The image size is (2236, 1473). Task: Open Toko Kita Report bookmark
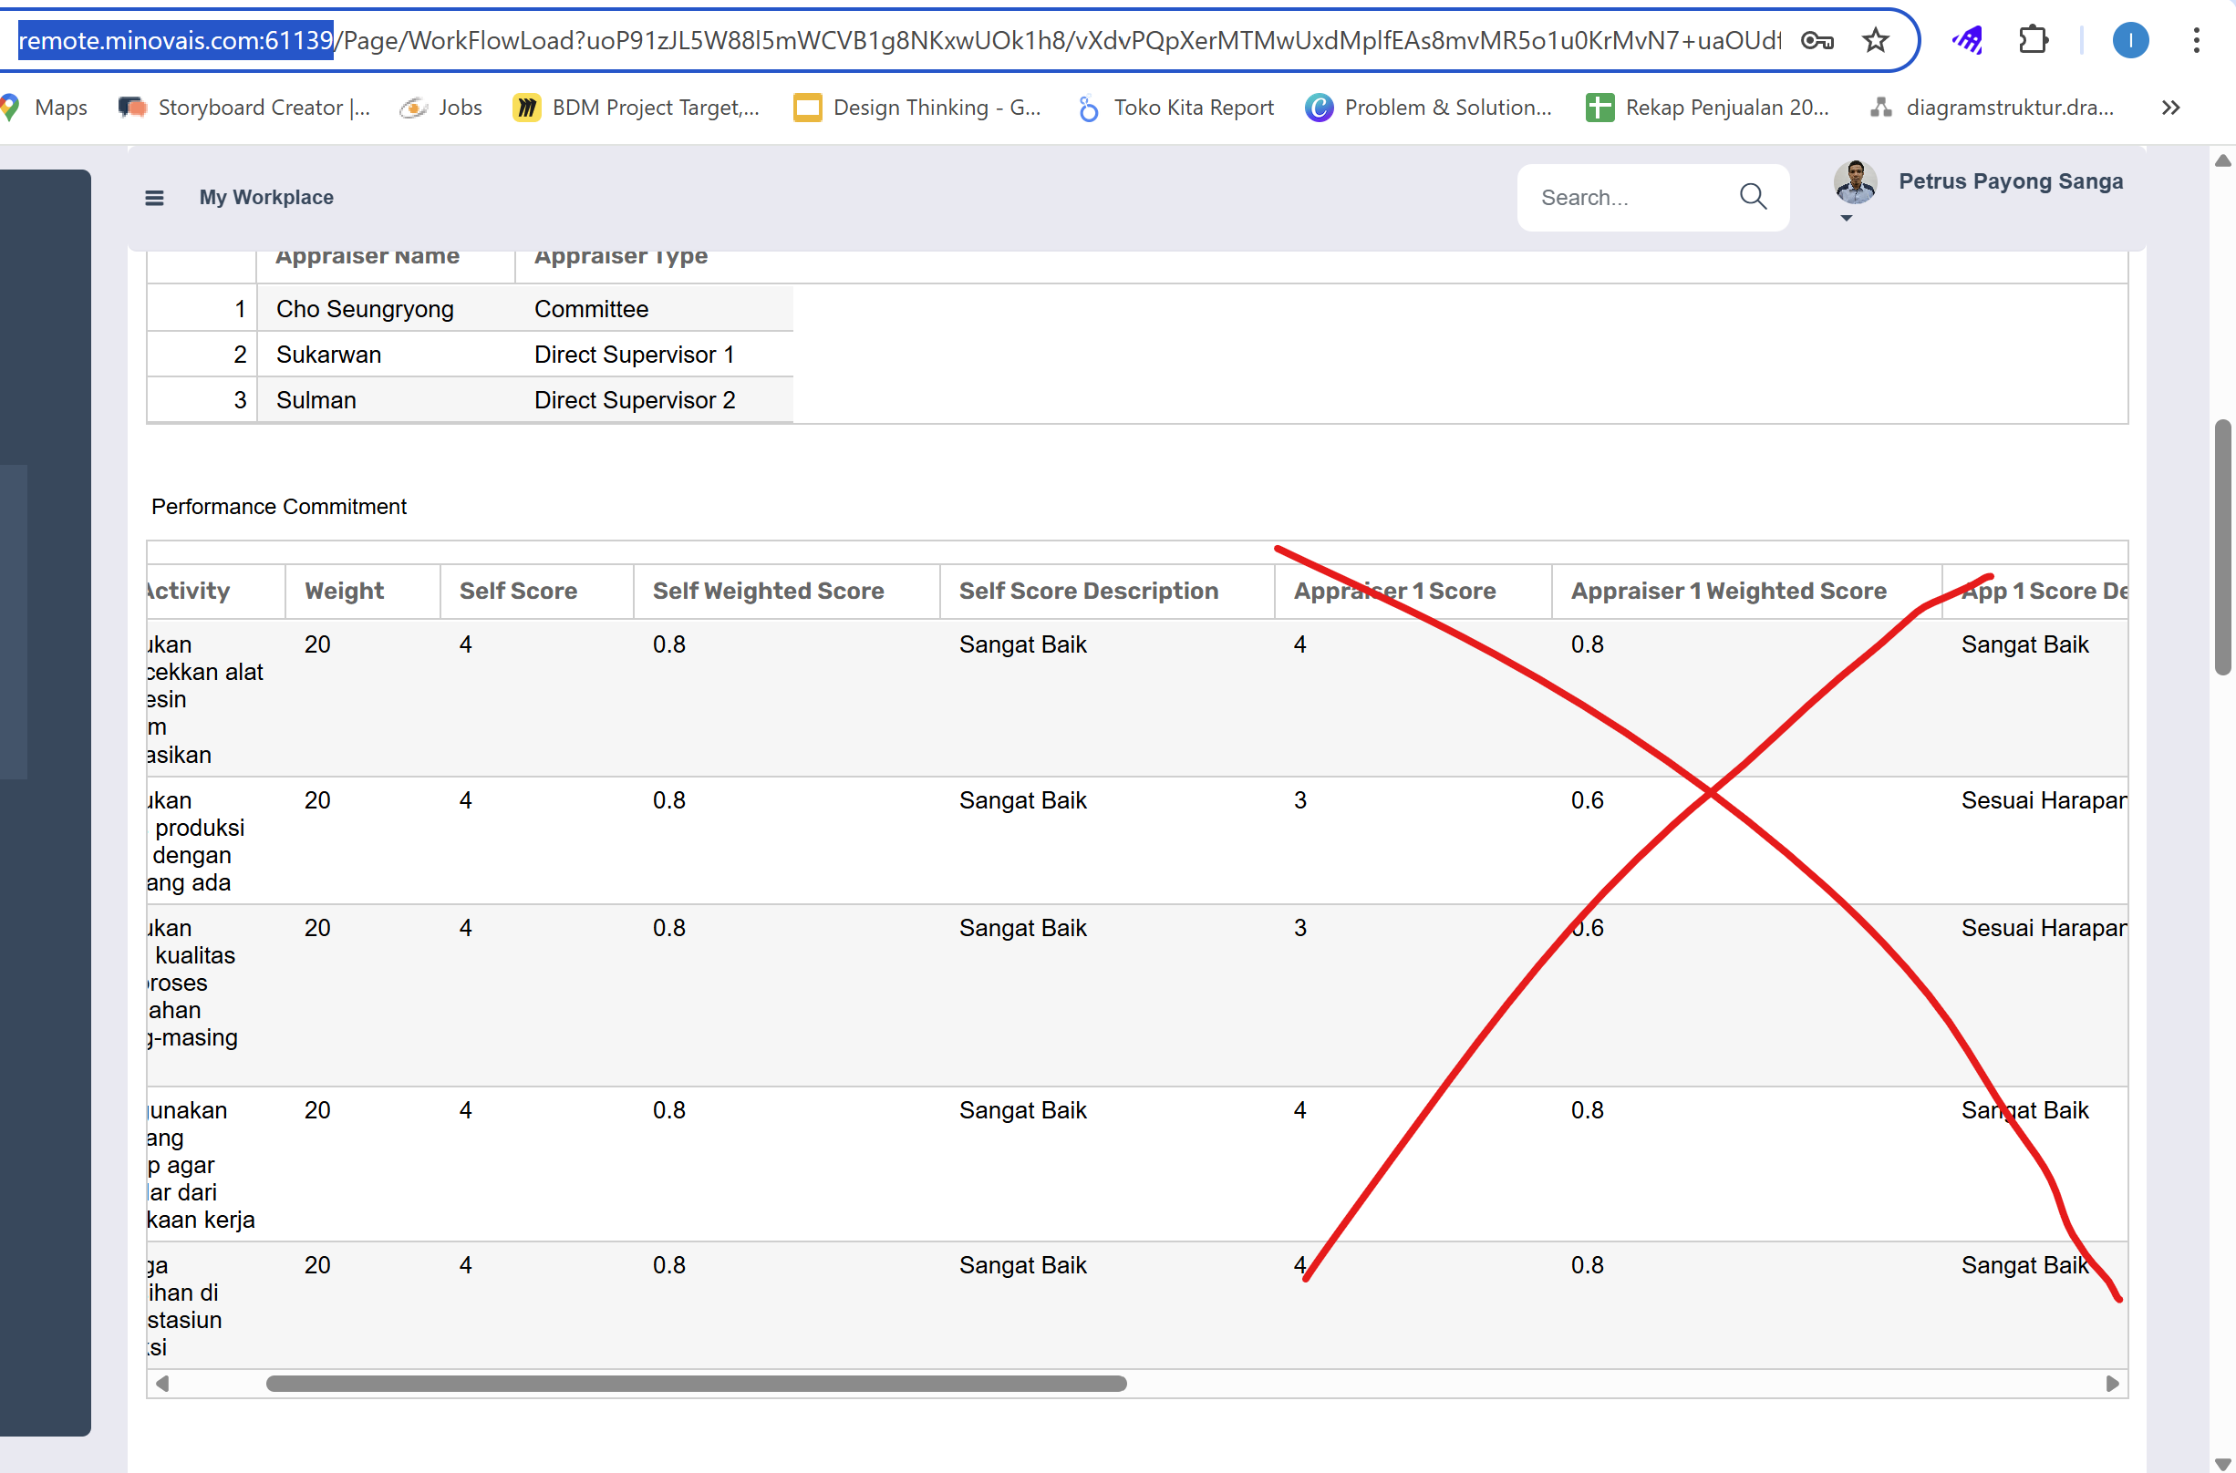(1175, 108)
